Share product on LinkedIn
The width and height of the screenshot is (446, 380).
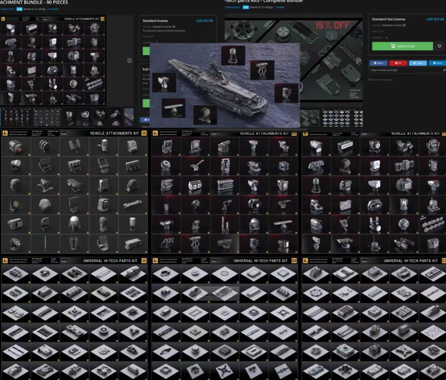point(438,63)
